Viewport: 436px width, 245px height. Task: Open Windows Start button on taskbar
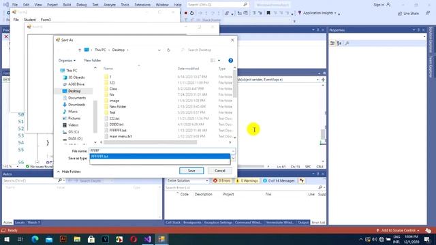coord(7,239)
